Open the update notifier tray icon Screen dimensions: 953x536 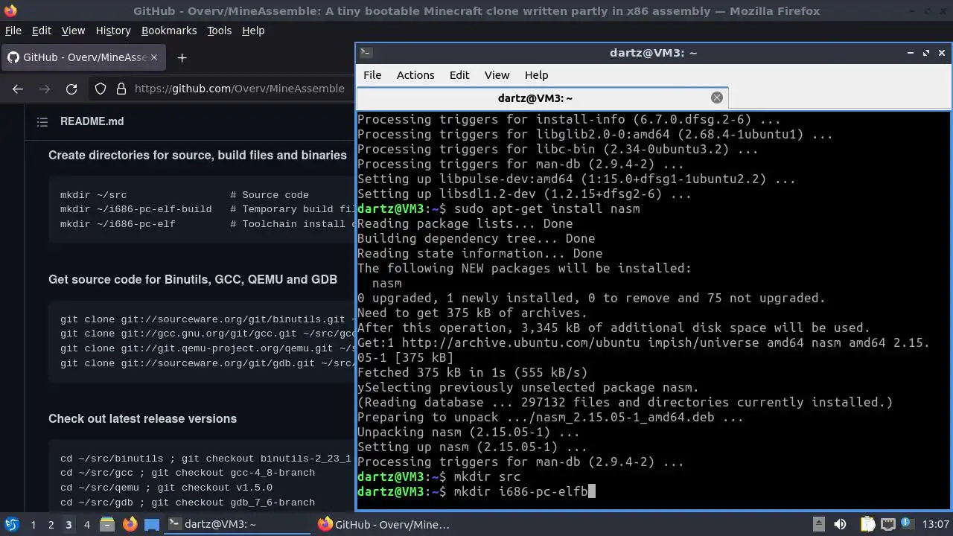[908, 524]
